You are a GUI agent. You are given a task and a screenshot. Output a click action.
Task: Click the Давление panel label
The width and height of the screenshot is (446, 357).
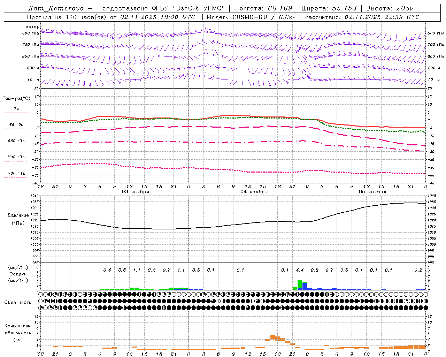(x=18, y=215)
